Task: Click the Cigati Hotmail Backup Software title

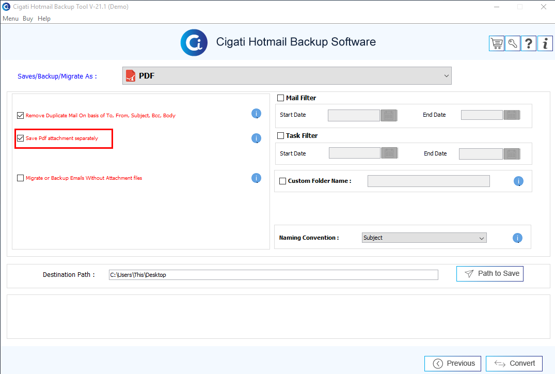Action: 296,42
